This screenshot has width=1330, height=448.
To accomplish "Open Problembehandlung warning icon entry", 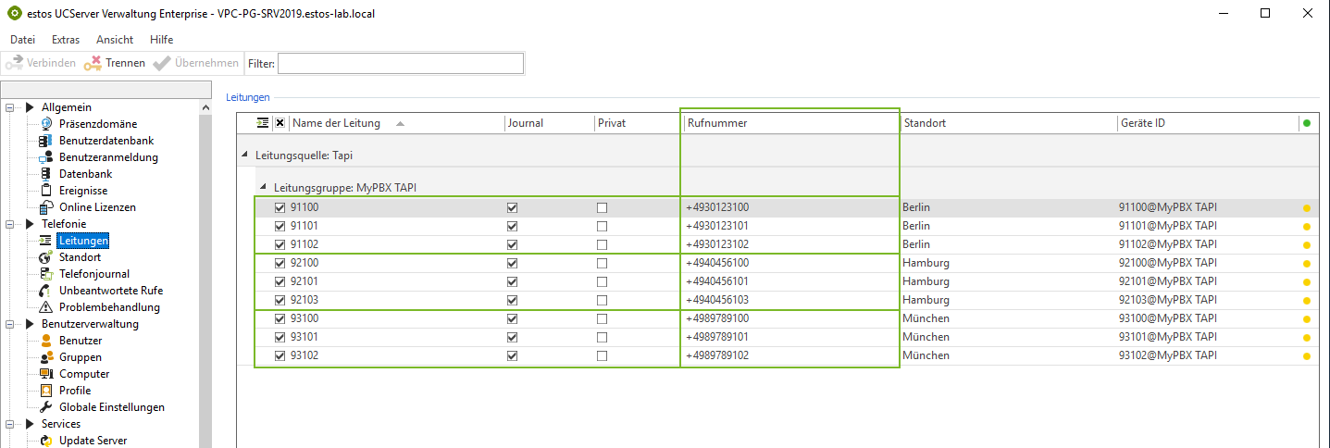I will click(45, 307).
